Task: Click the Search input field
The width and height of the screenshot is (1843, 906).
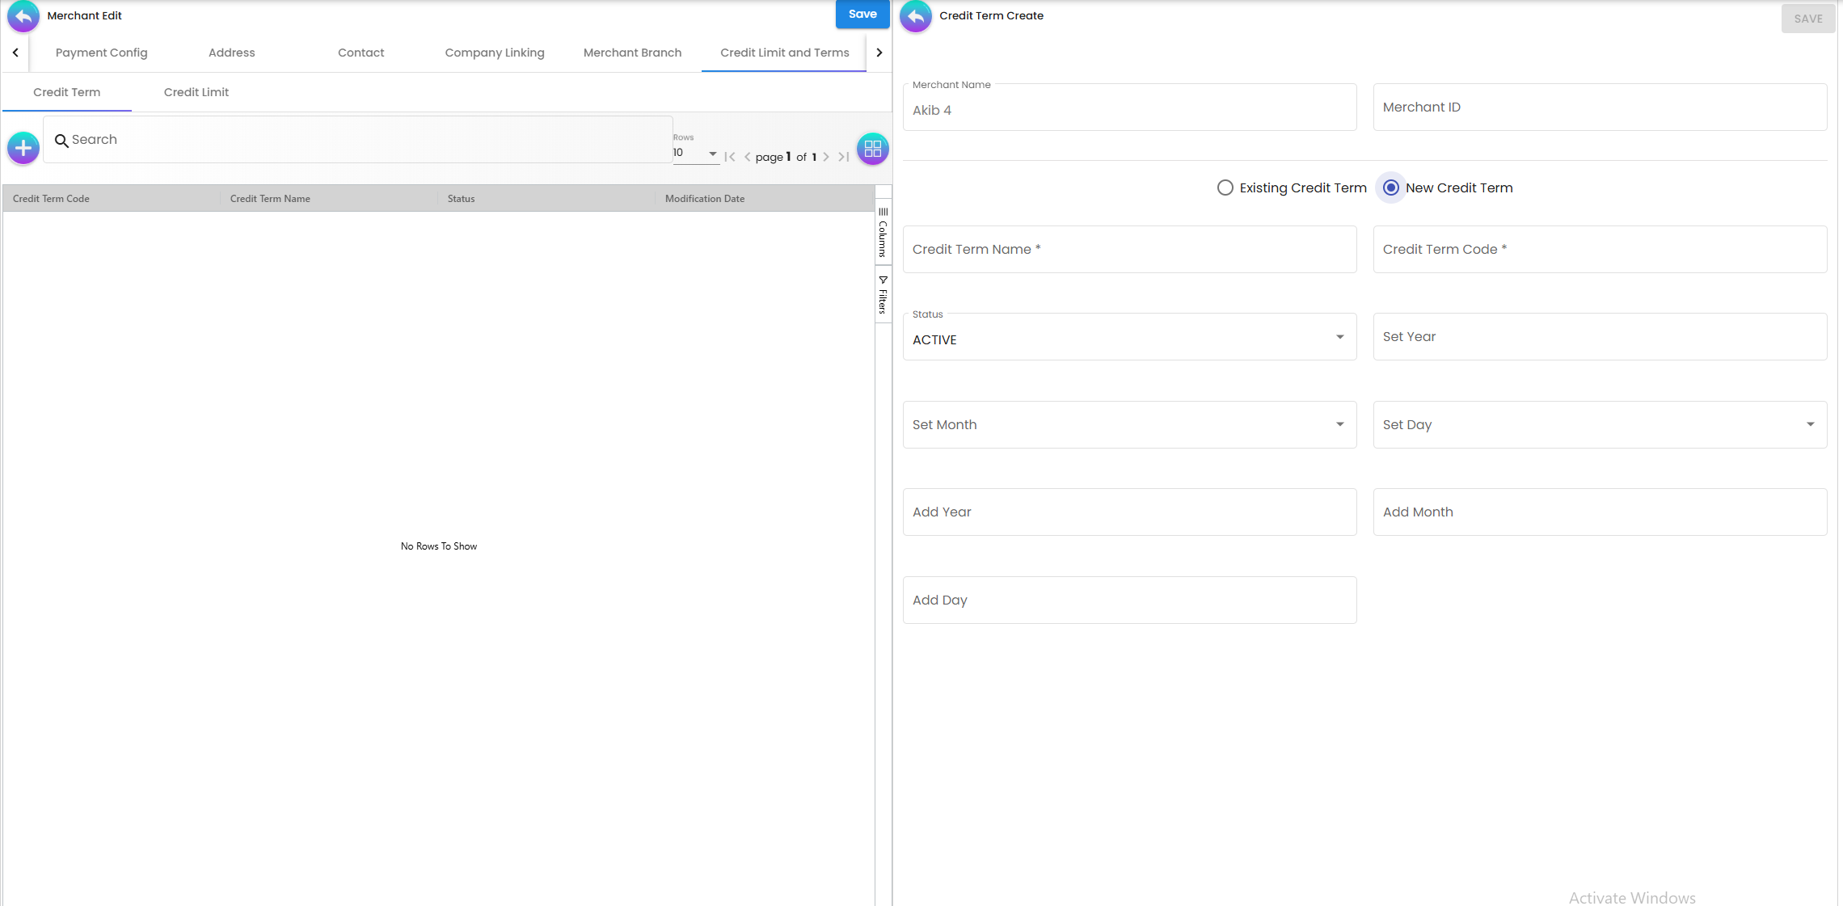Action: 358,140
